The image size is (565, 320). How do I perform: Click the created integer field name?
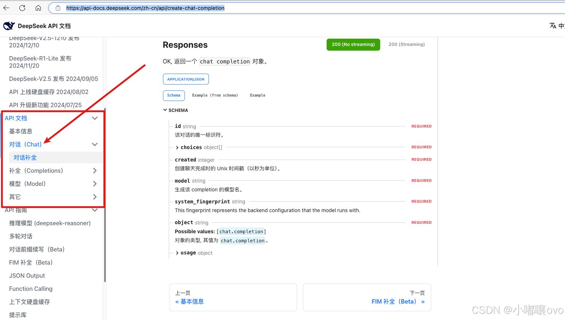coord(186,160)
